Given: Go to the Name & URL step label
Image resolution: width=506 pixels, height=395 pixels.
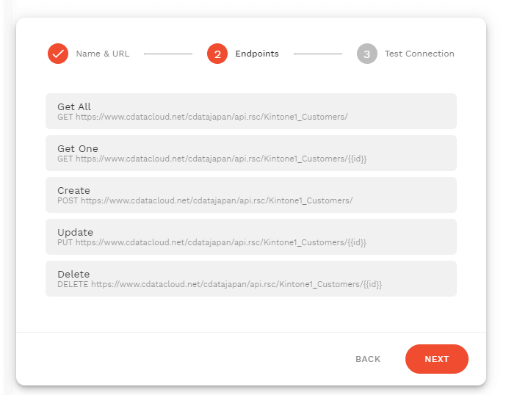Looking at the screenshot, I should pos(102,54).
